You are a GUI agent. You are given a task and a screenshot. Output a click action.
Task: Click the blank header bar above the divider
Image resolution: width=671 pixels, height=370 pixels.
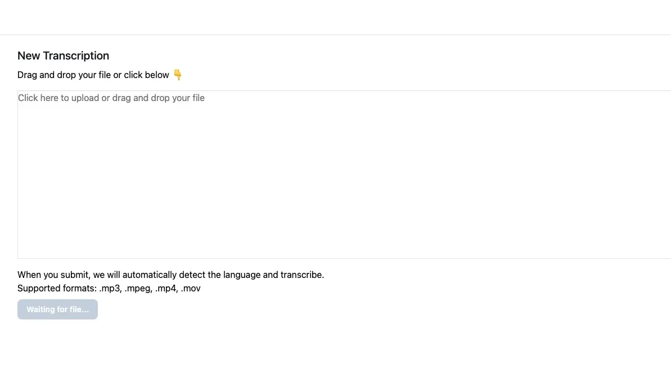pos(335,17)
